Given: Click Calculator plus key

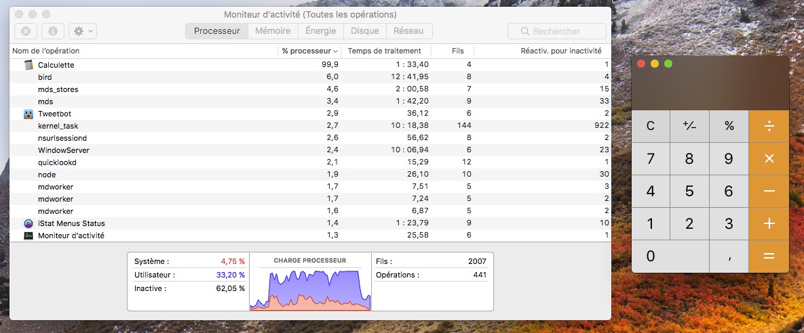Looking at the screenshot, I should (x=769, y=223).
